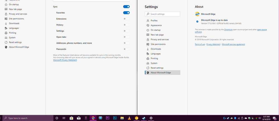Open the Privacy statement link in About
Viewport: 279px width, 121px height.
tap(213, 44)
